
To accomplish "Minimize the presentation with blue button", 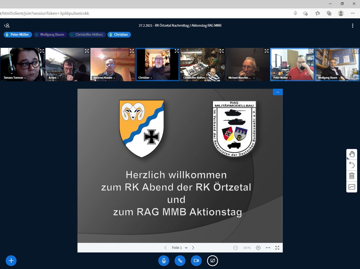I will (278, 92).
